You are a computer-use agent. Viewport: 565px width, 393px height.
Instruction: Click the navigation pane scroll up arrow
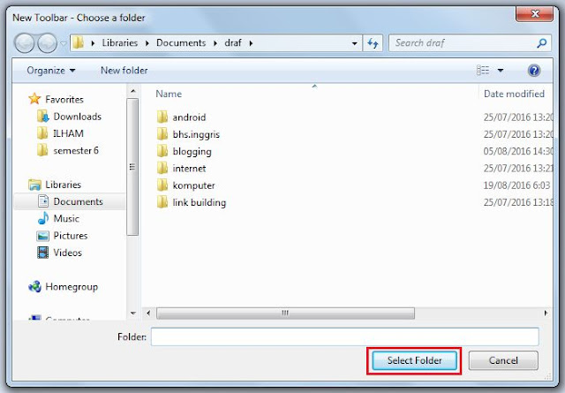[x=133, y=91]
